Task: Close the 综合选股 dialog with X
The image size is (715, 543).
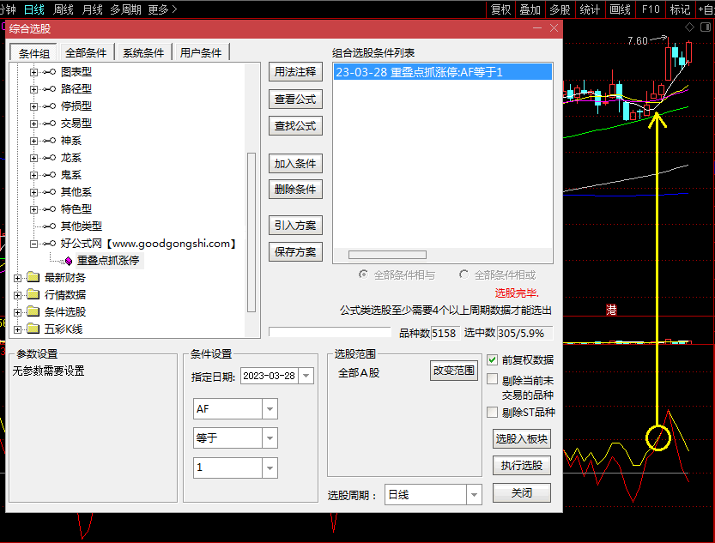Action: [x=554, y=28]
